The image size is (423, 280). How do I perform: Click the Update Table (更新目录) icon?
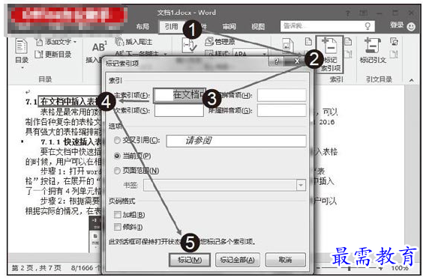point(38,55)
